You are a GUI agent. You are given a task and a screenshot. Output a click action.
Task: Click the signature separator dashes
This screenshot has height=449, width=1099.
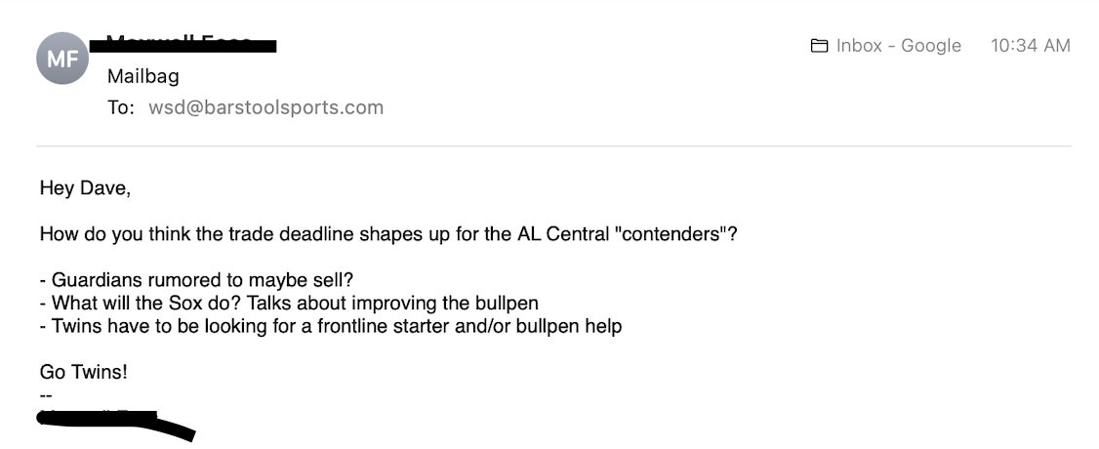pos(45,394)
